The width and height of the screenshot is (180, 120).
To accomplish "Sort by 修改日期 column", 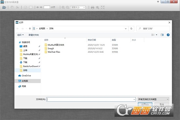I will [x=92, y=40].
